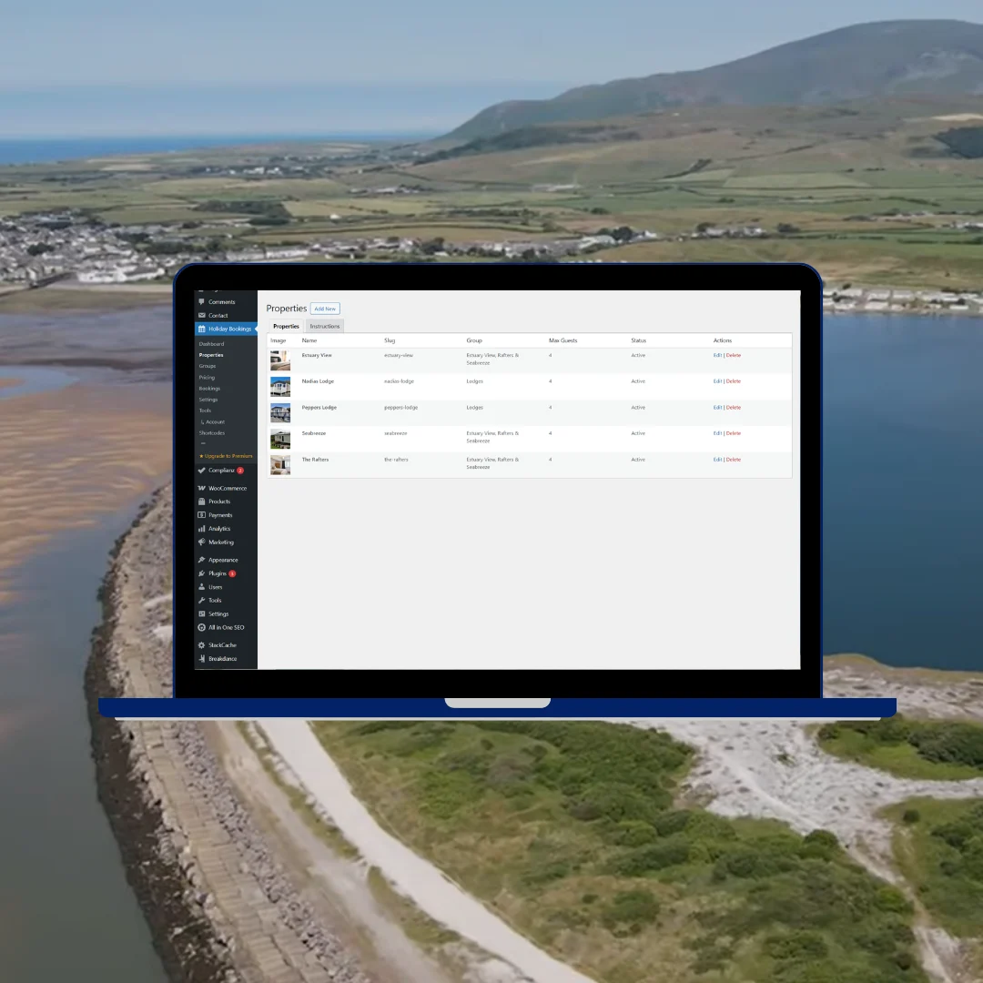Click the Seabreeze thumbnail image

tap(280, 439)
